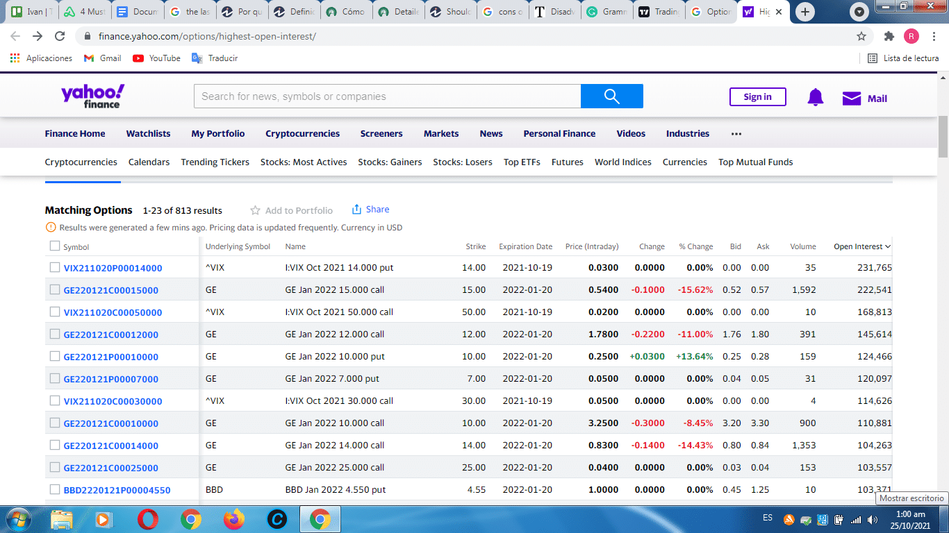Sort by Expiration Date column header
The height and width of the screenshot is (533, 949).
click(x=525, y=246)
